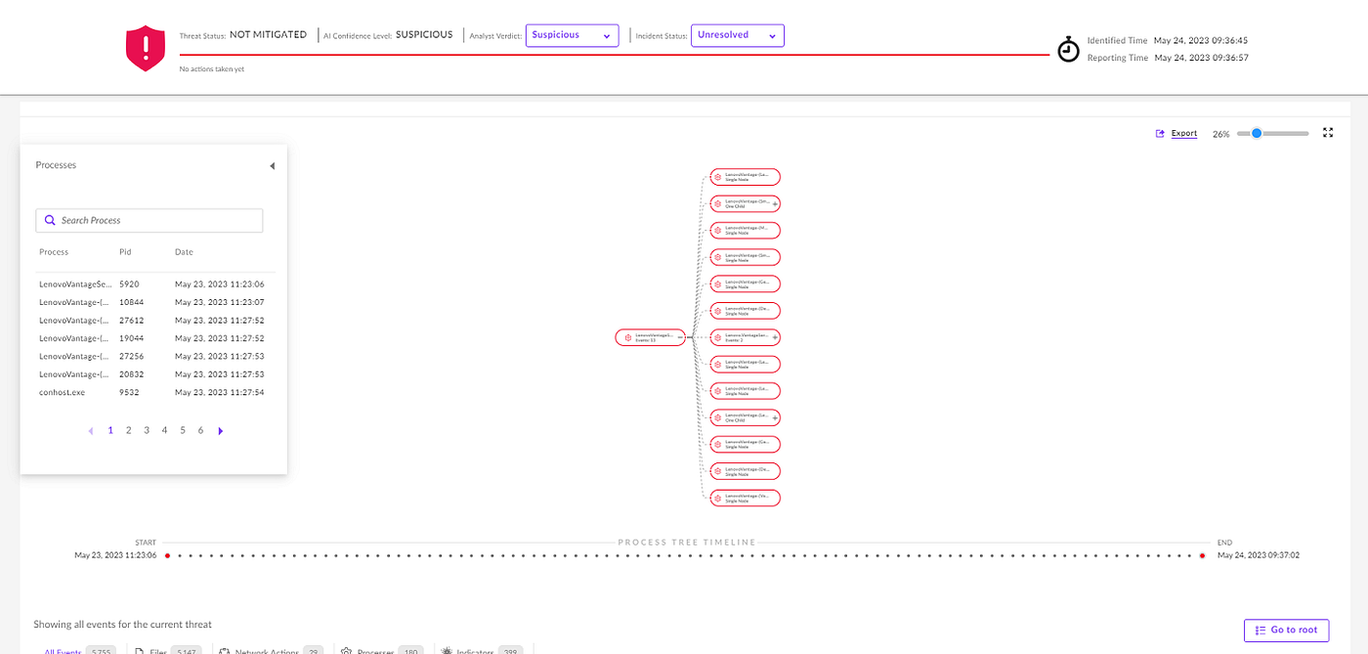Screen dimensions: 1368x654
Task: Switch to the Processes events tab
Action: [384, 650]
